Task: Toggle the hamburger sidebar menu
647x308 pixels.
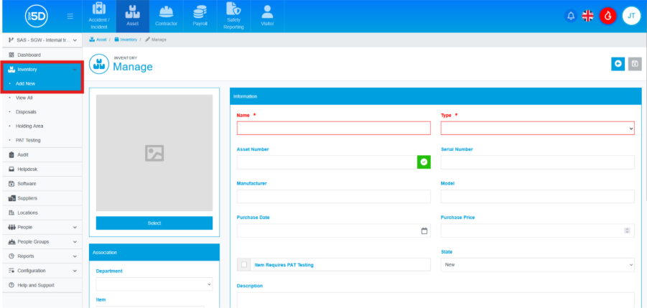Action: click(70, 16)
